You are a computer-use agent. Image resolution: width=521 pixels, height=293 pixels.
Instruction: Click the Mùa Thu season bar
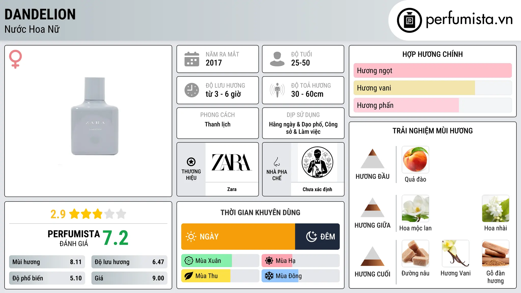tap(220, 276)
